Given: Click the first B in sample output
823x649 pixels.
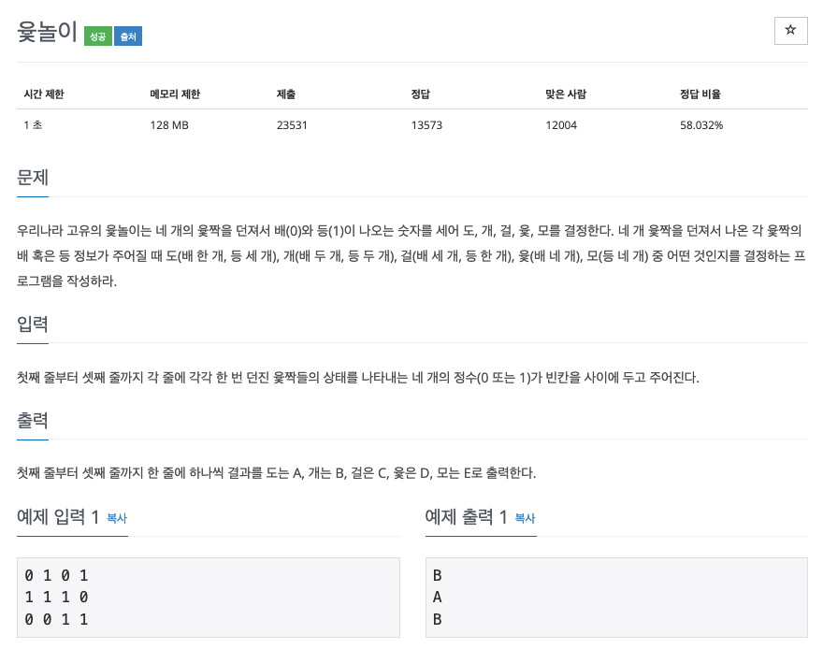Looking at the screenshot, I should tap(438, 575).
